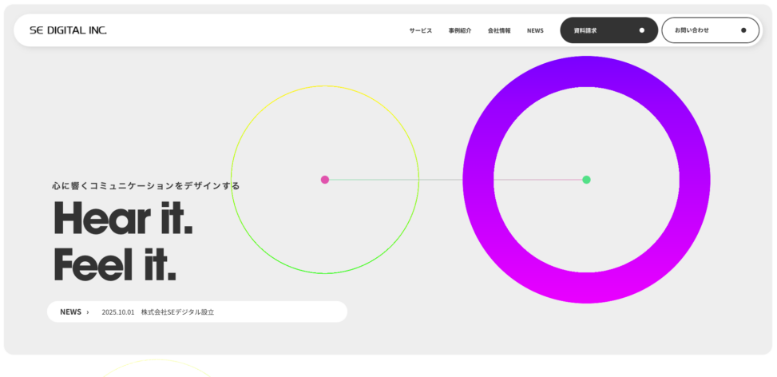Viewport: 777px width, 377px height.
Task: Select NEWS in the top navigation
Action: tap(535, 30)
